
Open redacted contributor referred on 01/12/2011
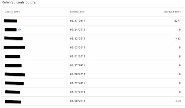coord(13,92)
